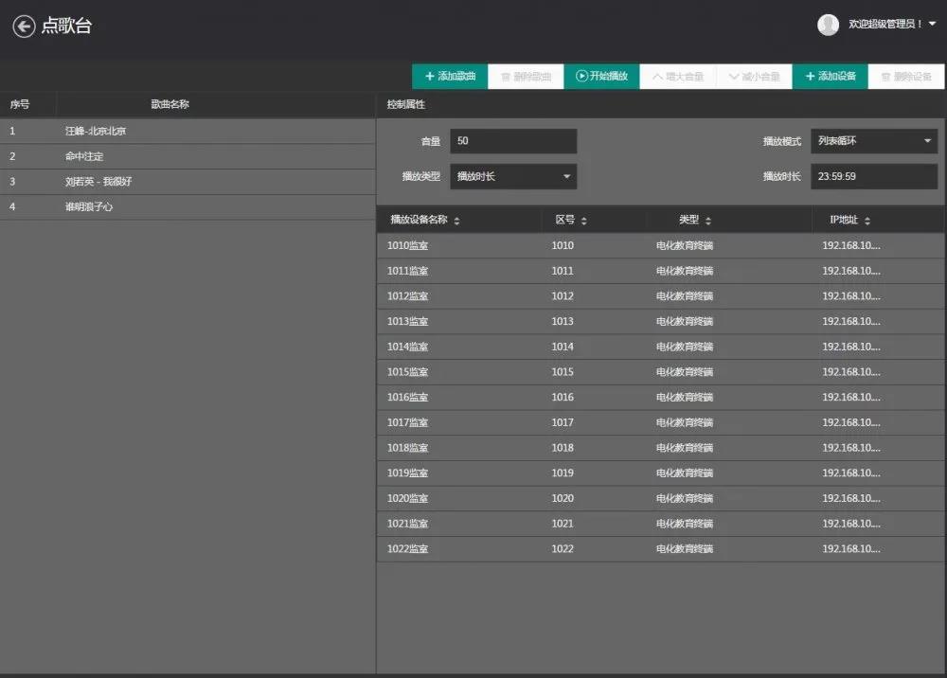
Task: Open the account menu arrow next to 欢迎超级管理员
Action: (x=932, y=25)
